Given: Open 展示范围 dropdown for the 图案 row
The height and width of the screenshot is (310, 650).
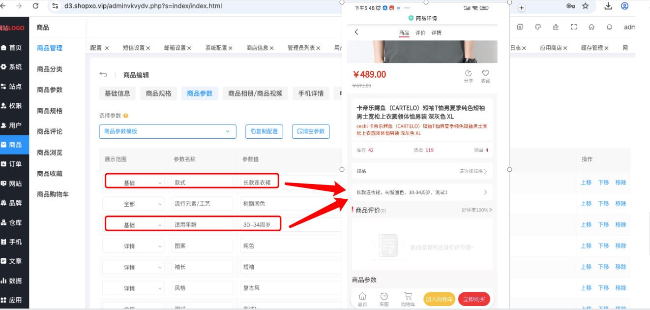Looking at the screenshot, I should [x=134, y=246].
